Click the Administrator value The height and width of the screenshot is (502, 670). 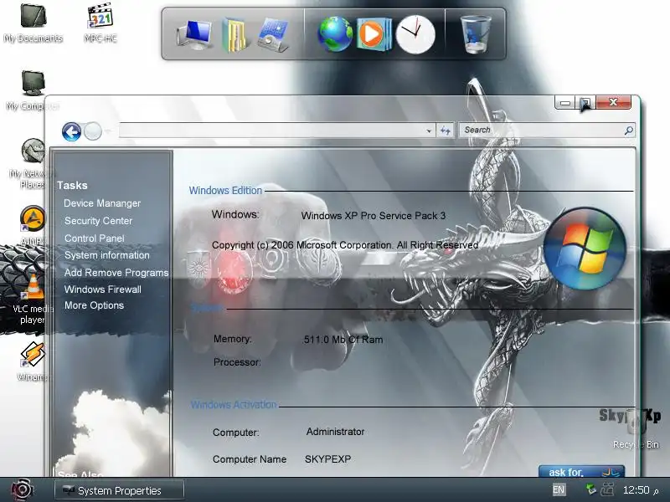[336, 432]
